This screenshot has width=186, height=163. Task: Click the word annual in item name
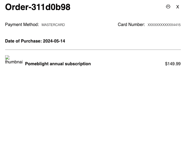point(57,64)
